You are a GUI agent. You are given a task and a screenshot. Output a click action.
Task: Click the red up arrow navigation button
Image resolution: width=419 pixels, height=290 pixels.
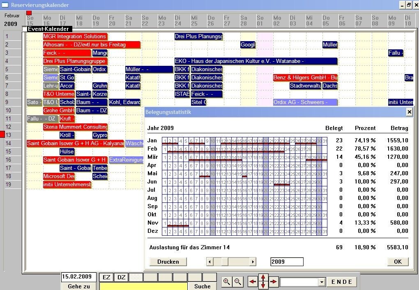pyautogui.click(x=263, y=278)
